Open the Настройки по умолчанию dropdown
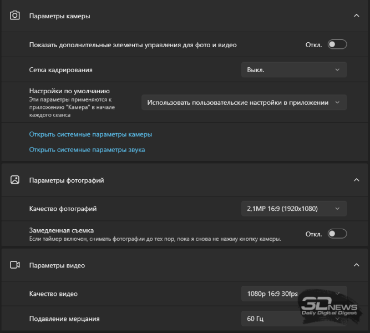The height and width of the screenshot is (333, 370). tap(244, 102)
